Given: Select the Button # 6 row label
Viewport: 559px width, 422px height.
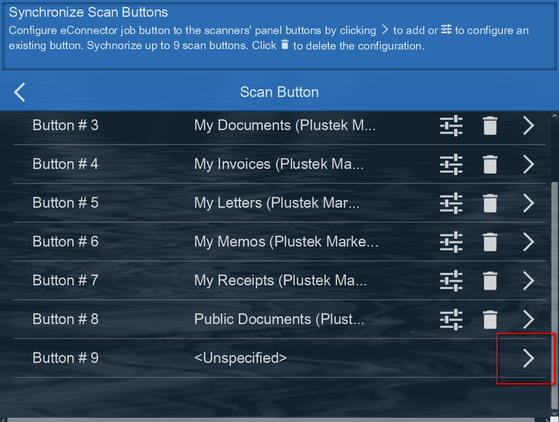Looking at the screenshot, I should coord(66,242).
